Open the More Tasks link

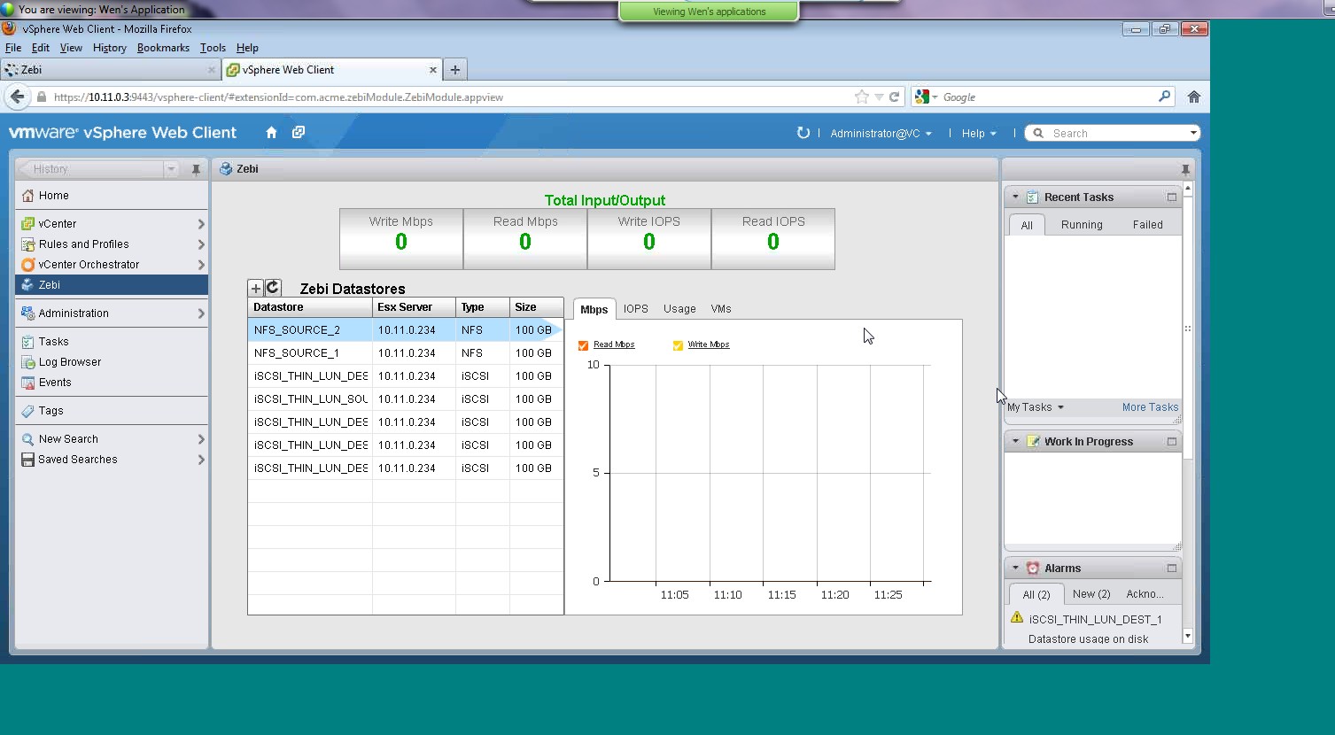pyautogui.click(x=1150, y=407)
